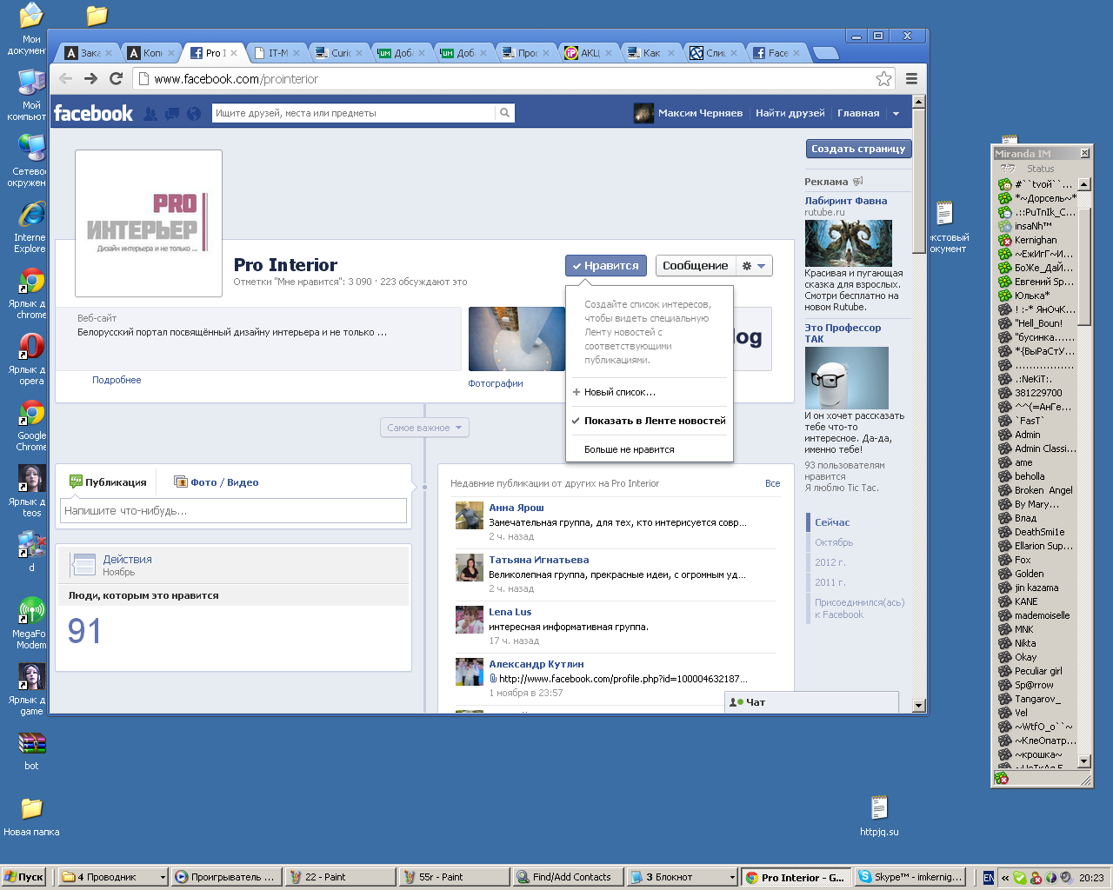
Task: Jump to 2012 г. on timeline
Action: (830, 562)
